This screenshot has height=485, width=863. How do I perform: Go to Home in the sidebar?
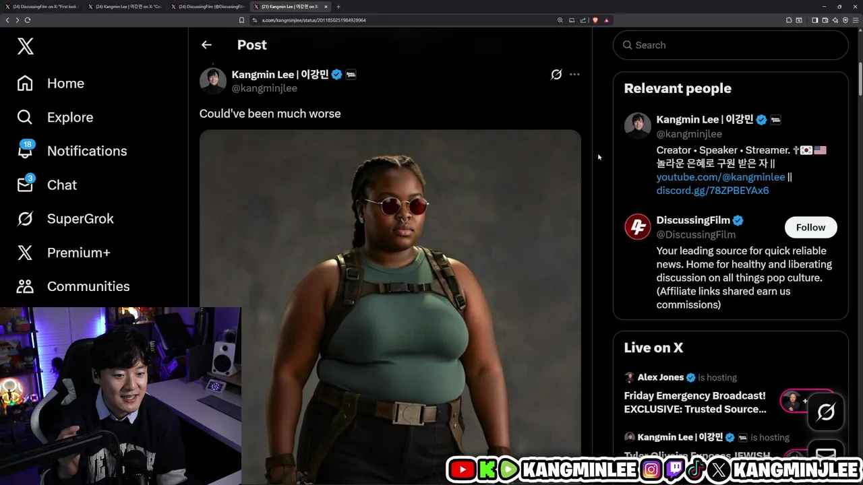[x=51, y=84]
